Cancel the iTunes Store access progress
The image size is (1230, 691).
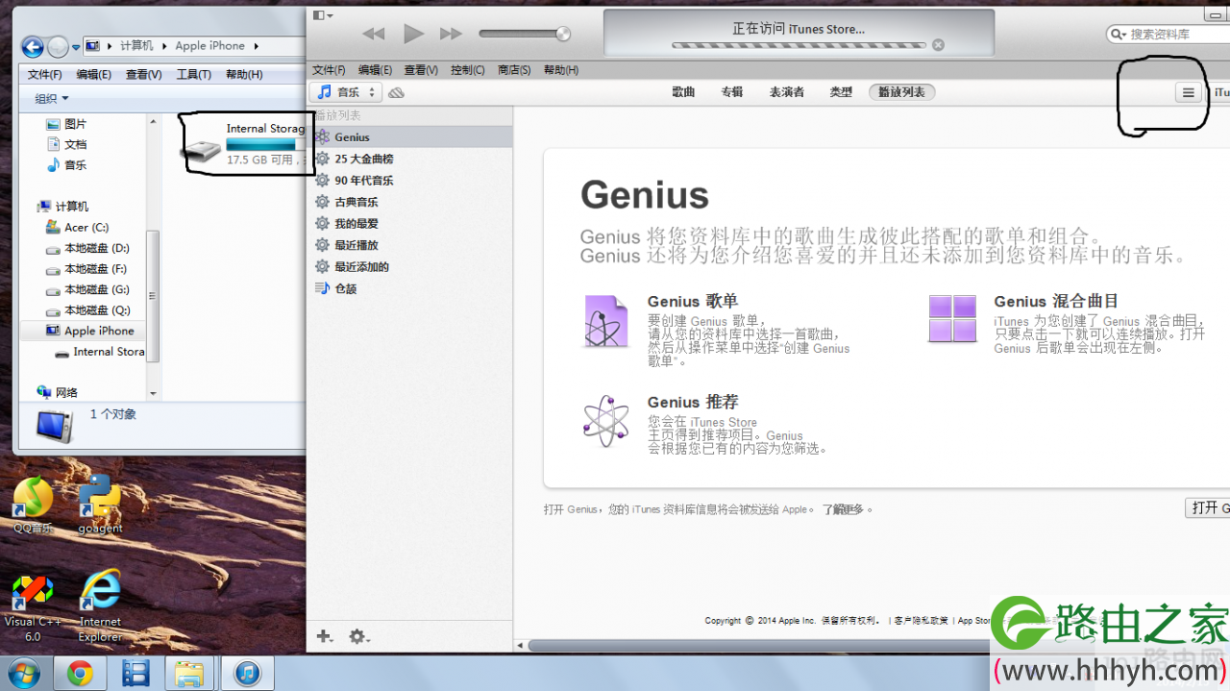point(938,45)
